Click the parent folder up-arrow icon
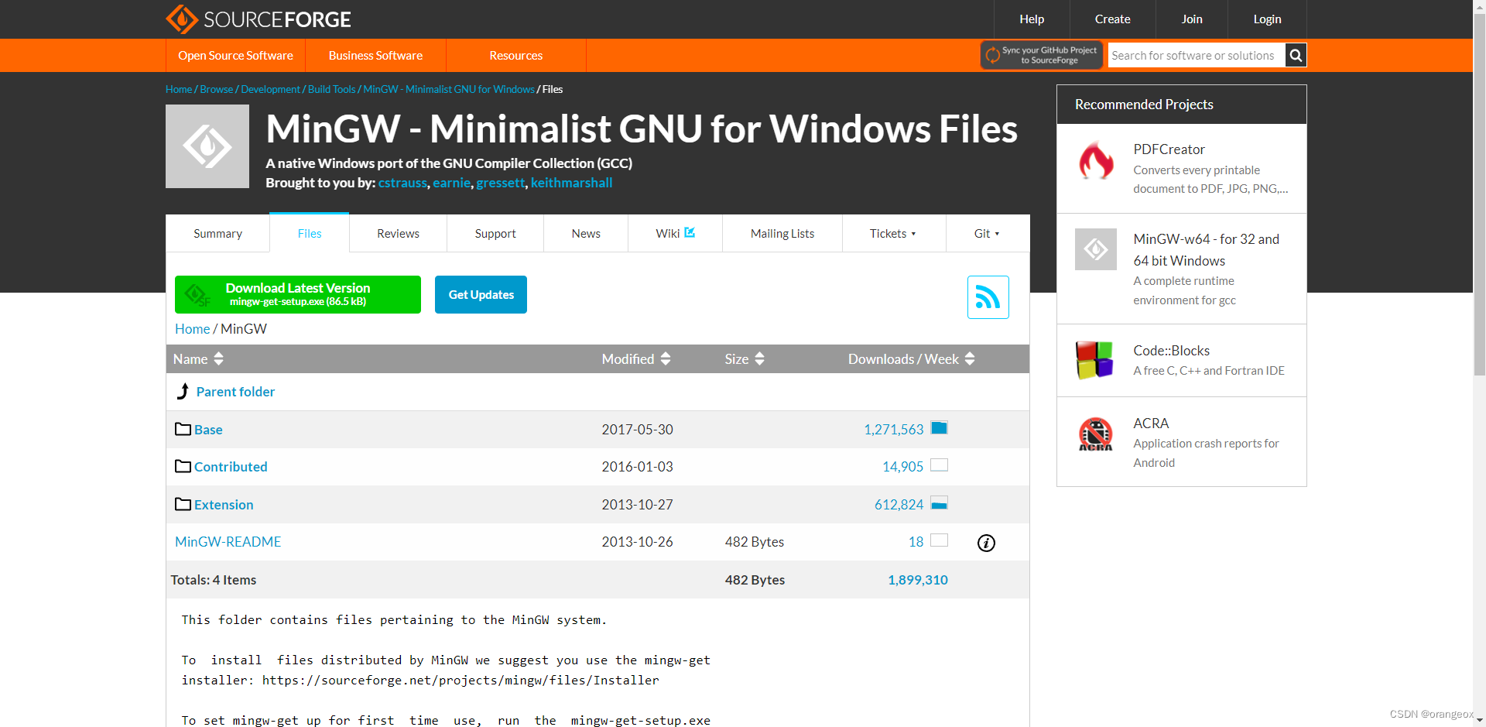Image resolution: width=1486 pixels, height=727 pixels. [x=183, y=392]
